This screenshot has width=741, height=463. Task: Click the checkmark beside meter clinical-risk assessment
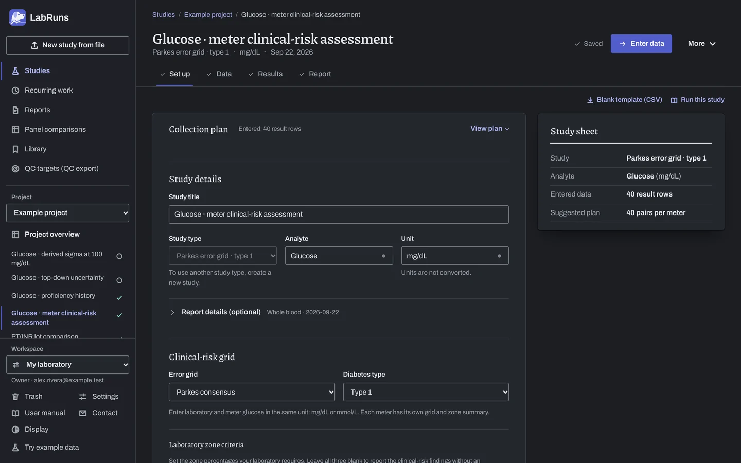point(119,315)
